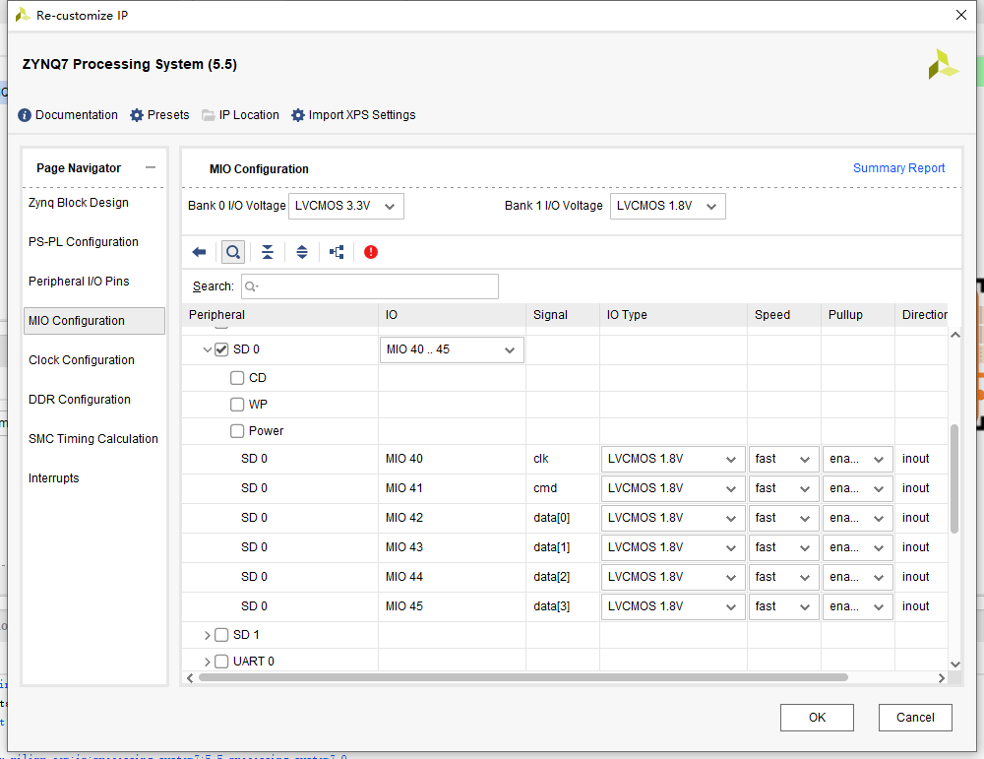Click the back arrow toolbar icon
984x759 pixels.
[199, 252]
